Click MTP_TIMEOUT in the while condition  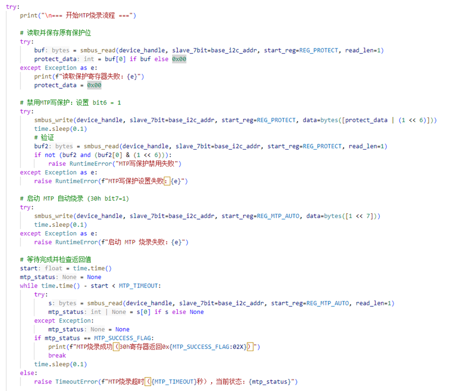[140, 285]
